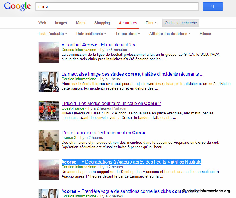This screenshot has height=198, width=236.
Task: Switch to the Images tab
Action: [x=61, y=23]
